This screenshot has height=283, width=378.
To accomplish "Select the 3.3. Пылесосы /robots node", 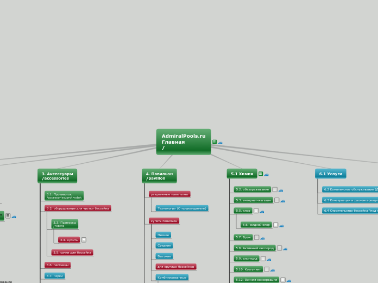I will 65,224.
